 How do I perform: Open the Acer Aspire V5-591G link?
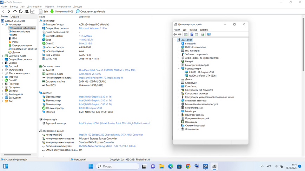point(90,74)
